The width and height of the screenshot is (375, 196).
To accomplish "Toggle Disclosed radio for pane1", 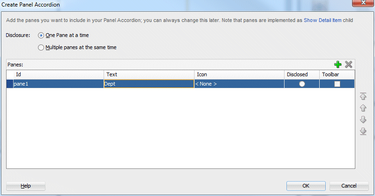I will (x=302, y=84).
